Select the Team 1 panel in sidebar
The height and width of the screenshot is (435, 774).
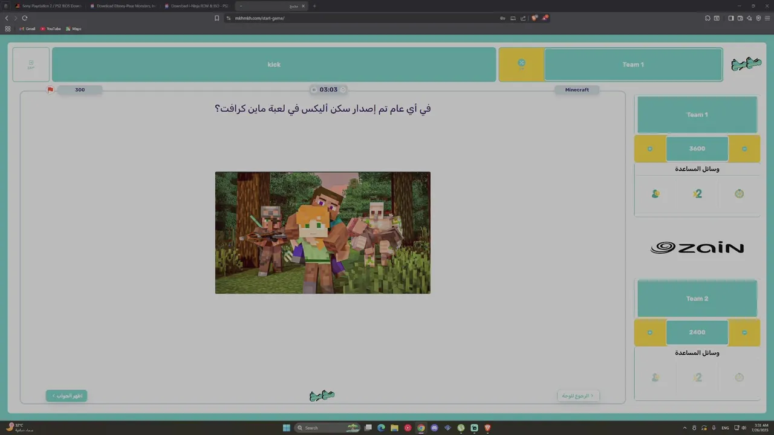tap(697, 115)
